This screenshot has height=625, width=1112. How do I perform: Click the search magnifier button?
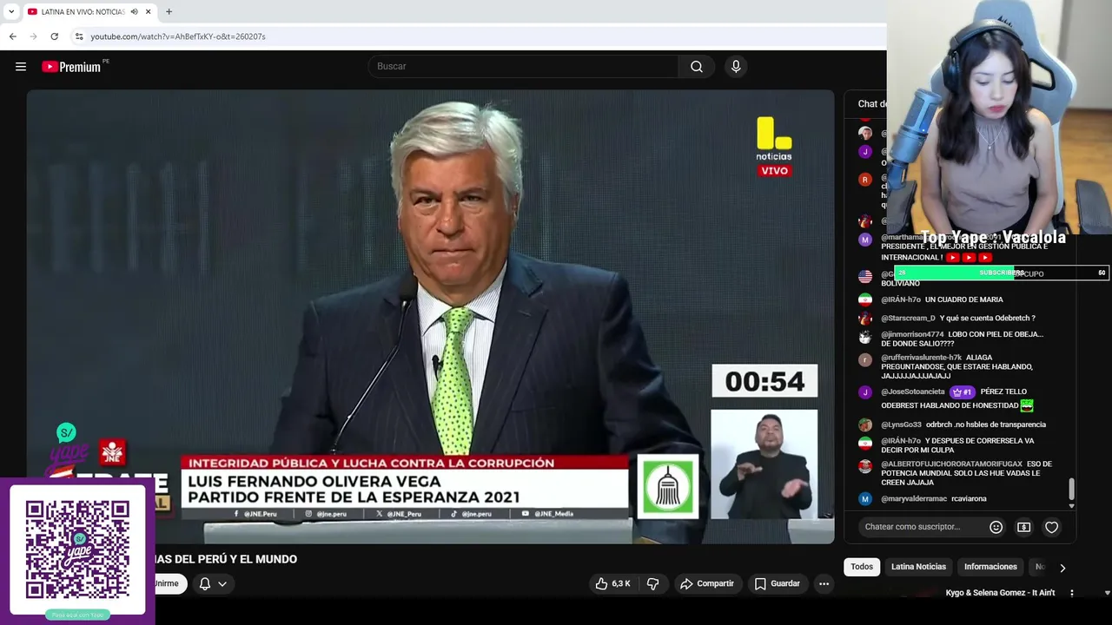696,66
